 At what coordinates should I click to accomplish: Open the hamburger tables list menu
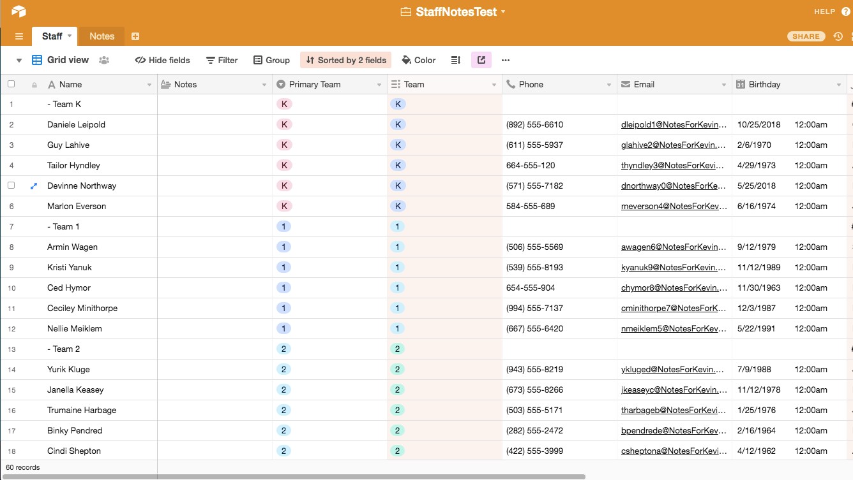coord(19,36)
